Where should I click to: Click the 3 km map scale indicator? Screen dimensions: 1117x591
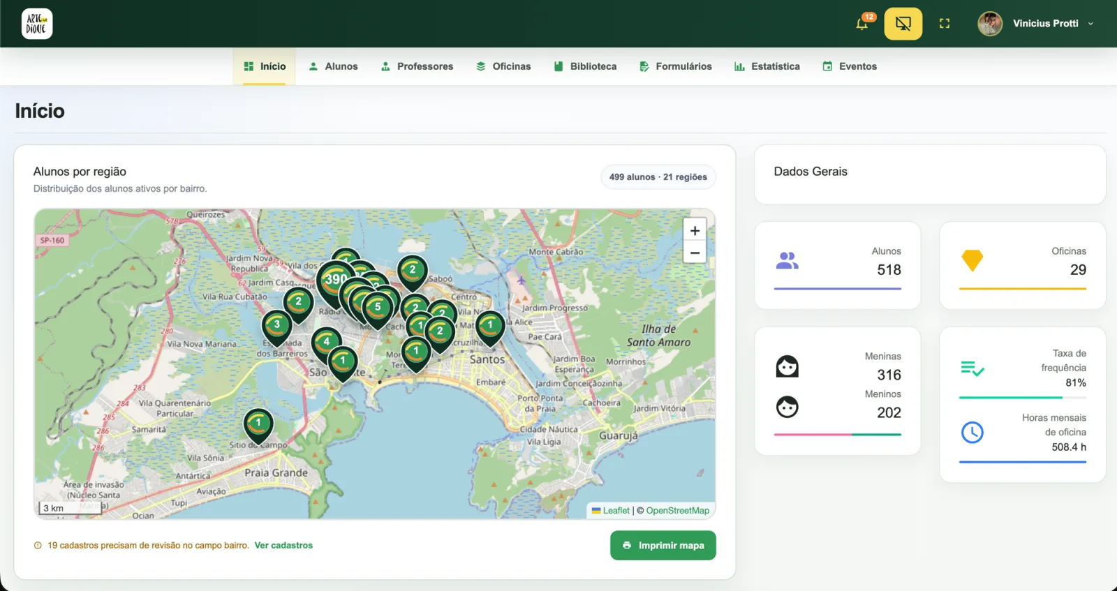[71, 508]
